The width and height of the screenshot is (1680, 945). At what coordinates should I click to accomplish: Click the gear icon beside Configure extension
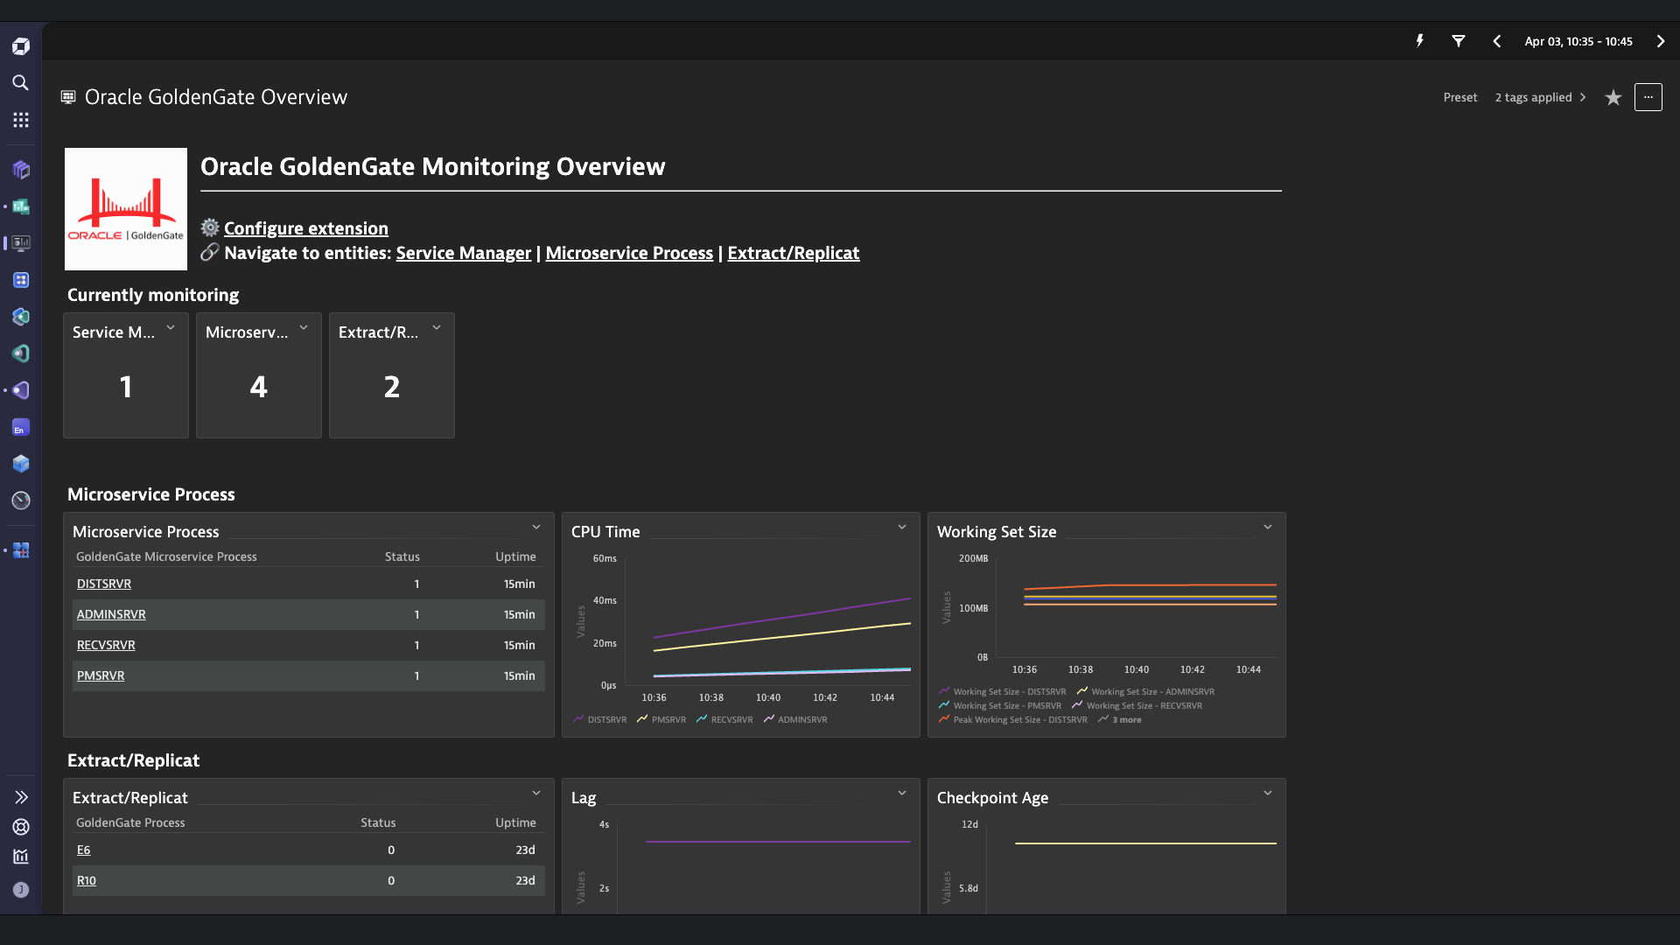coord(210,227)
